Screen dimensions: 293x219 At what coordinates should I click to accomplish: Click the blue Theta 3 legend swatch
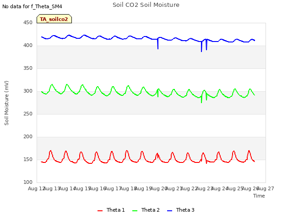(169, 211)
